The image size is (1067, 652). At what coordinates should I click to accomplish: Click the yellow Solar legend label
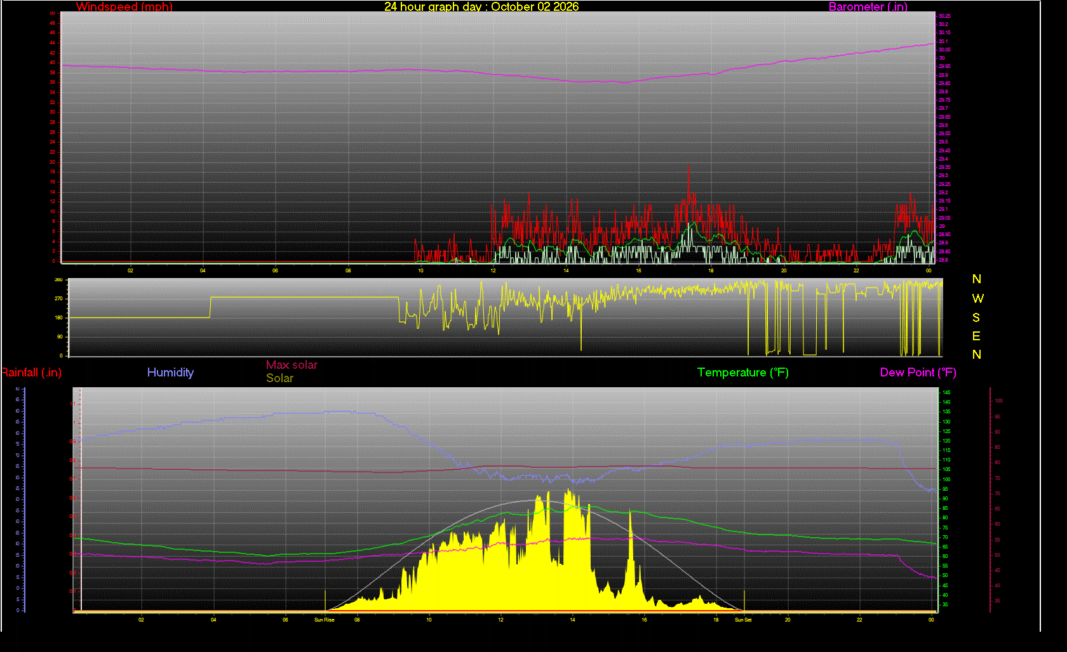coord(279,378)
